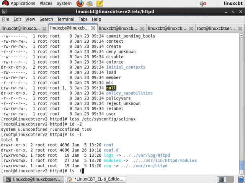Click the modules symlink name
This screenshot has height=183, width=245.
[x=112, y=161]
